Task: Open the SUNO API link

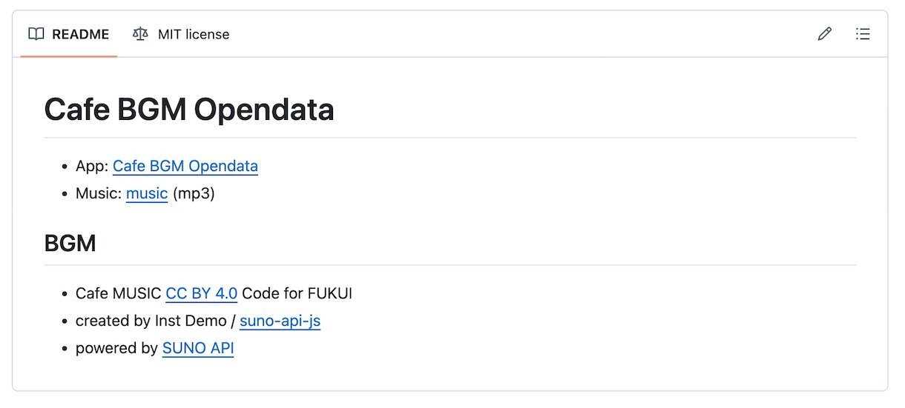Action: click(198, 348)
